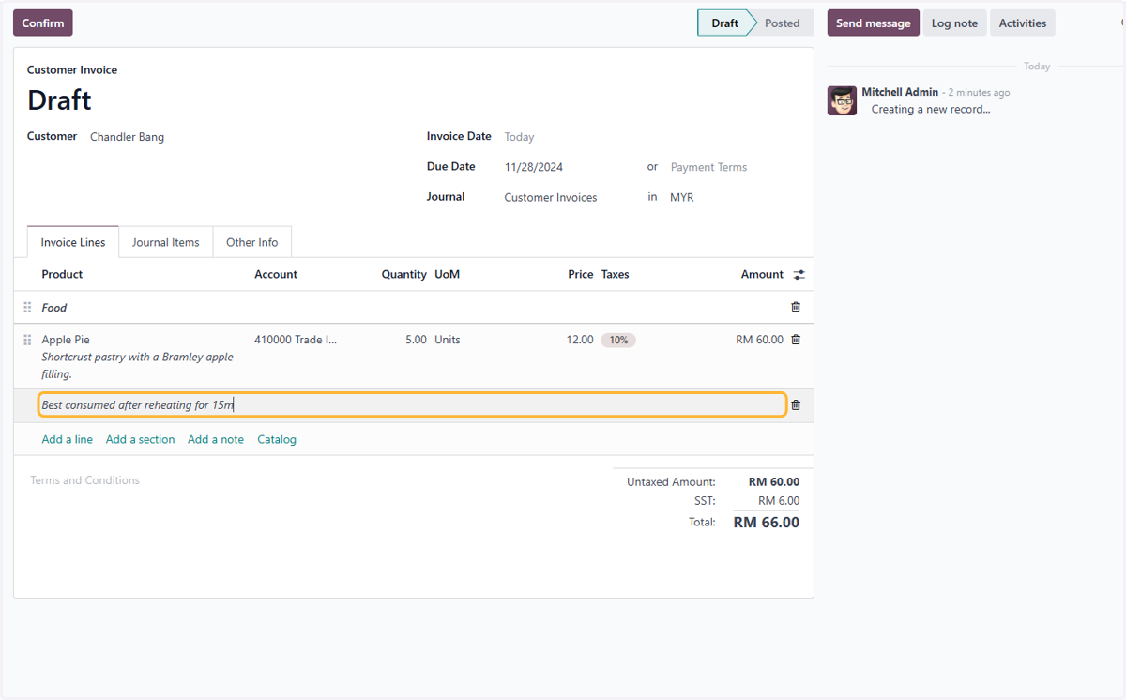
Task: Edit the Units UoM cell
Action: [448, 340]
